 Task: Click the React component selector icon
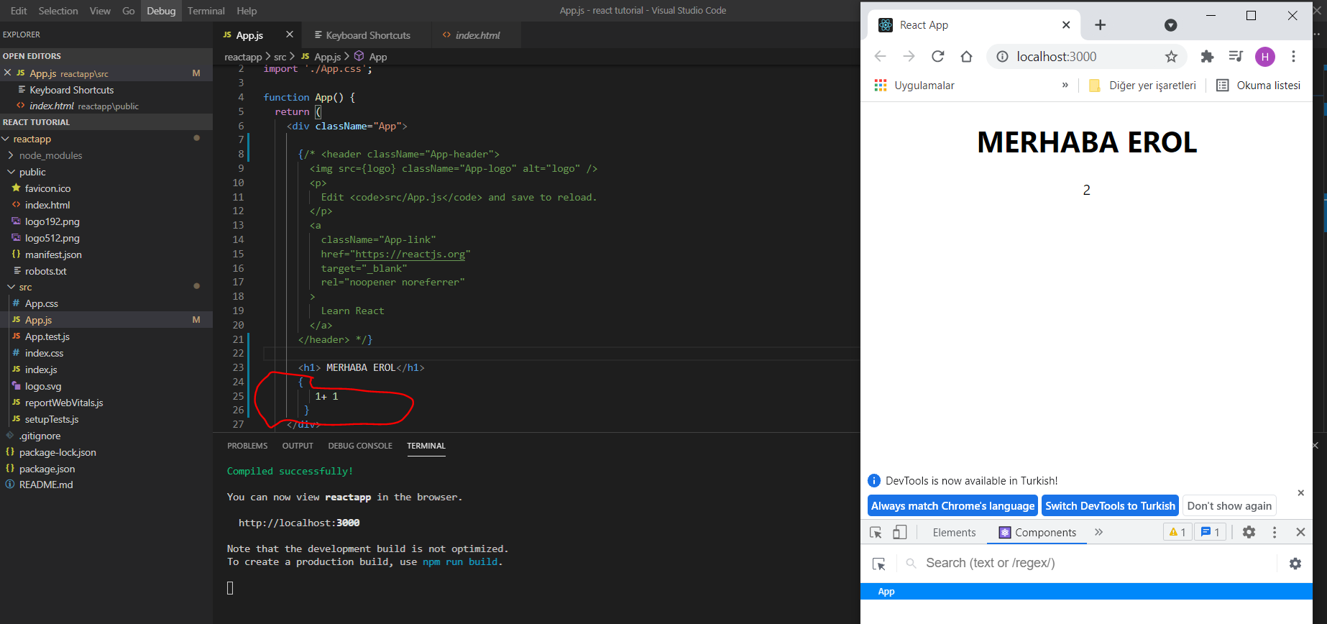[878, 564]
